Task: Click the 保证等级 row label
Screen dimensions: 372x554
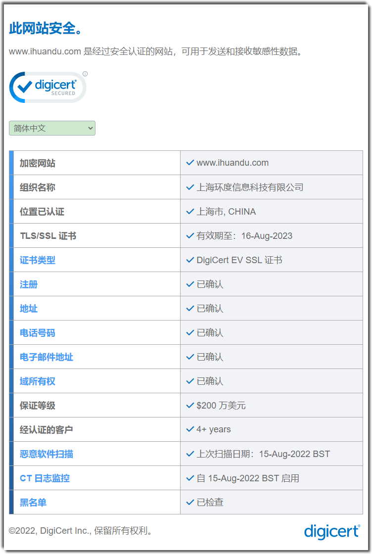Action: pos(38,406)
